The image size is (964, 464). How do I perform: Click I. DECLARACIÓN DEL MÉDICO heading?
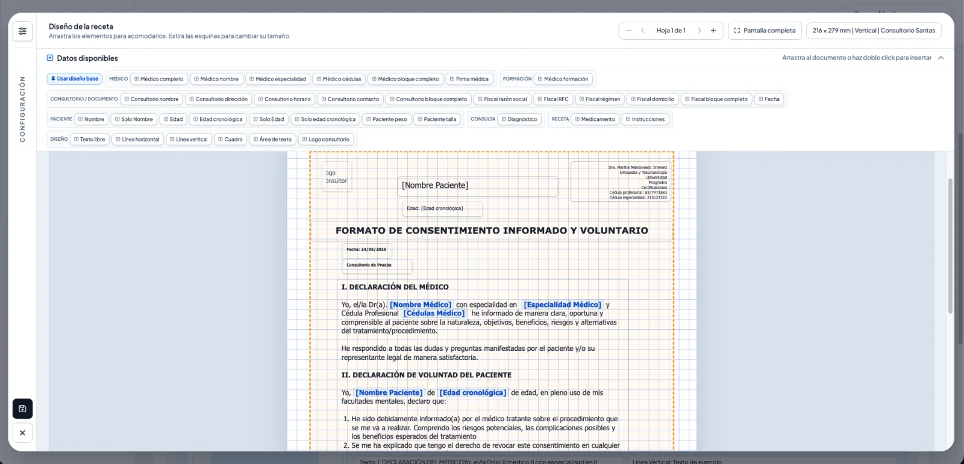pos(395,287)
